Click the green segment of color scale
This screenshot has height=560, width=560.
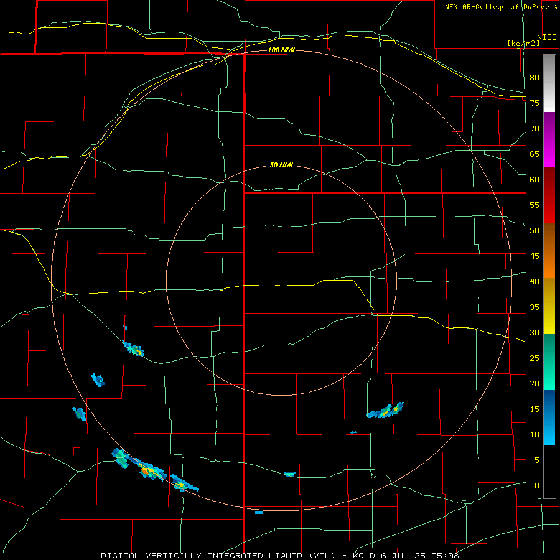pos(549,362)
